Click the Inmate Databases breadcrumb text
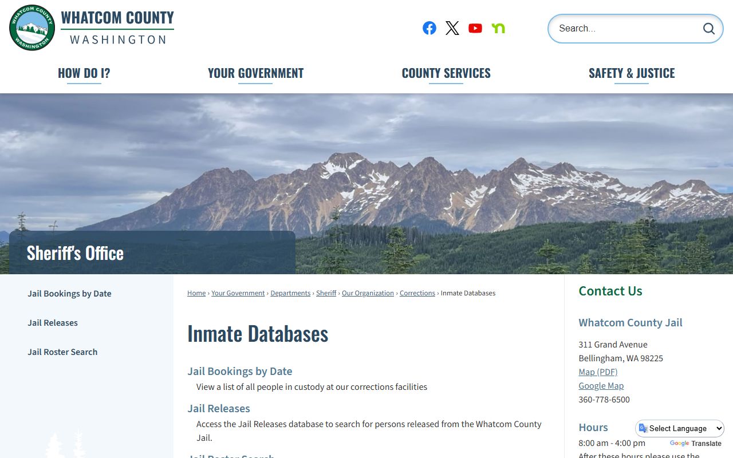Screen dimensions: 733x458 [468, 293]
